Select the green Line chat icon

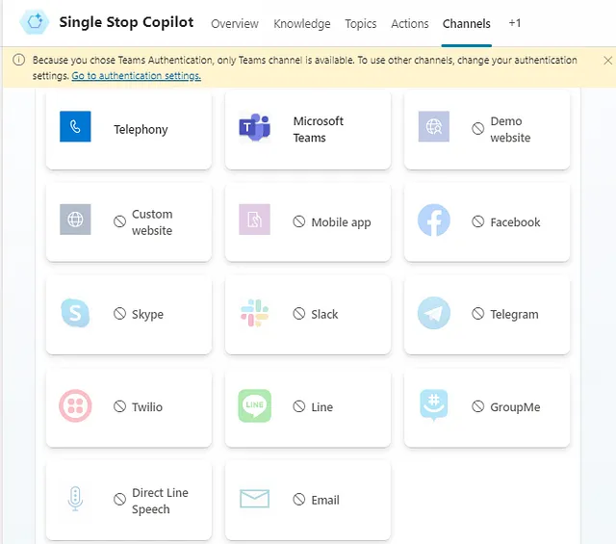pyautogui.click(x=254, y=405)
